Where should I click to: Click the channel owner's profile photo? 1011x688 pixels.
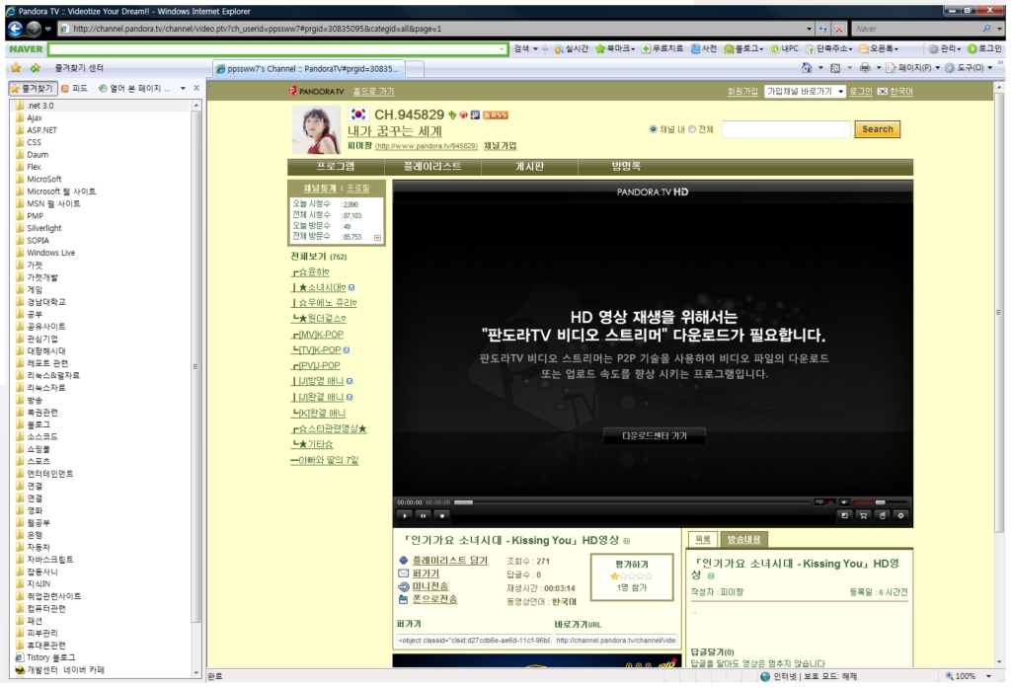click(x=317, y=130)
